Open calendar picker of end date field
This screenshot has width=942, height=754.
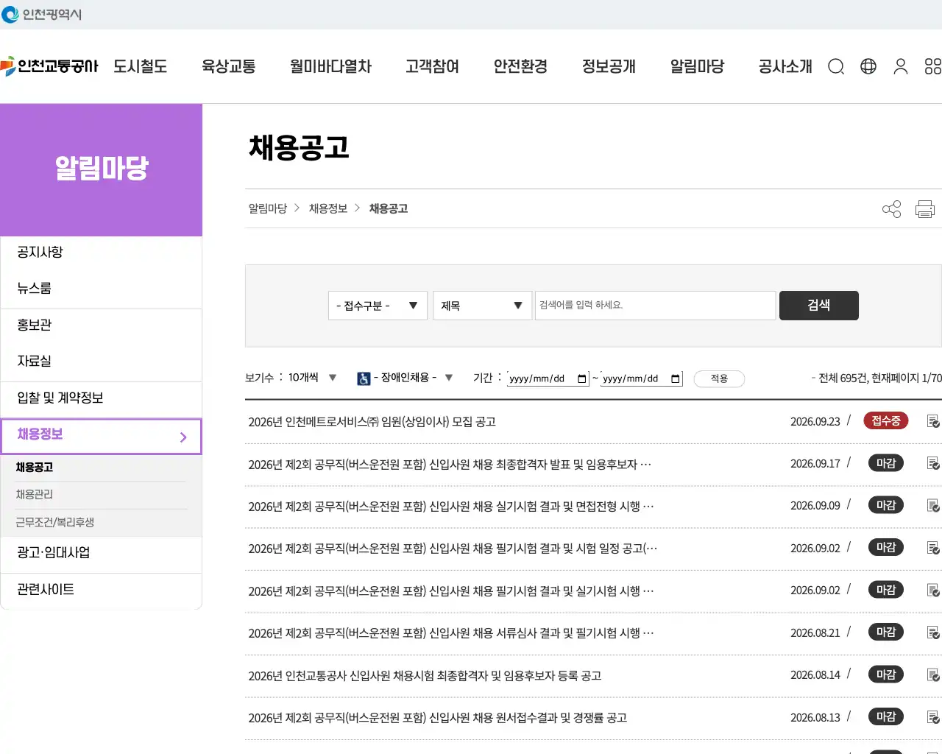(x=676, y=379)
